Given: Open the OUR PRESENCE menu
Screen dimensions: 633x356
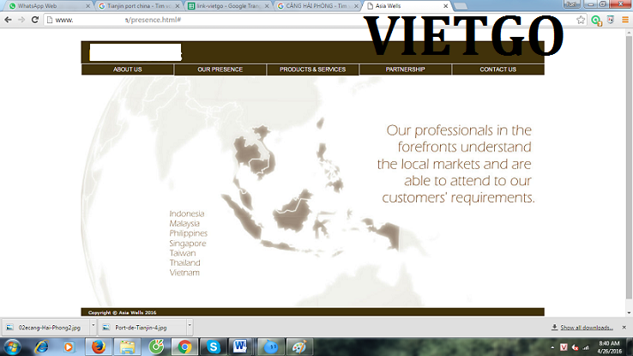Looking at the screenshot, I should (220, 69).
